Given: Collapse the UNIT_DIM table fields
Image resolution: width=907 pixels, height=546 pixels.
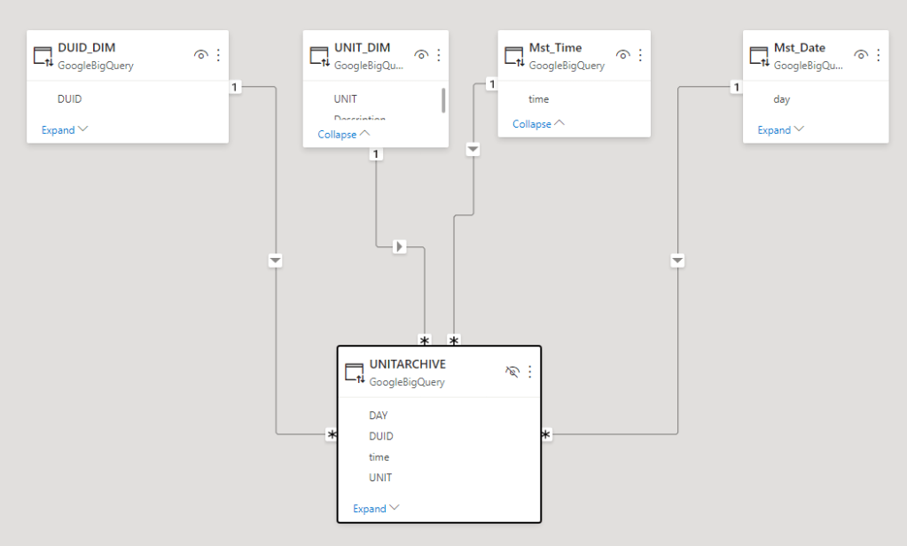Looking at the screenshot, I should [x=344, y=135].
